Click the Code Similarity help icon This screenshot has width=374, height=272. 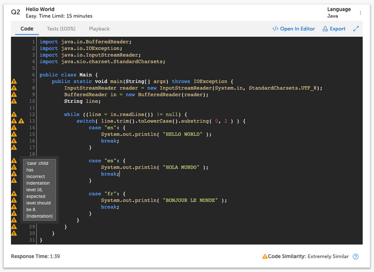tap(356, 257)
